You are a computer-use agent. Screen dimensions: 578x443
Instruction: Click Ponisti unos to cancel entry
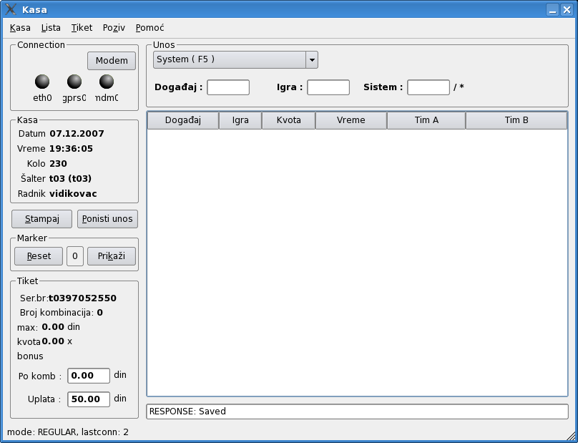tap(107, 219)
